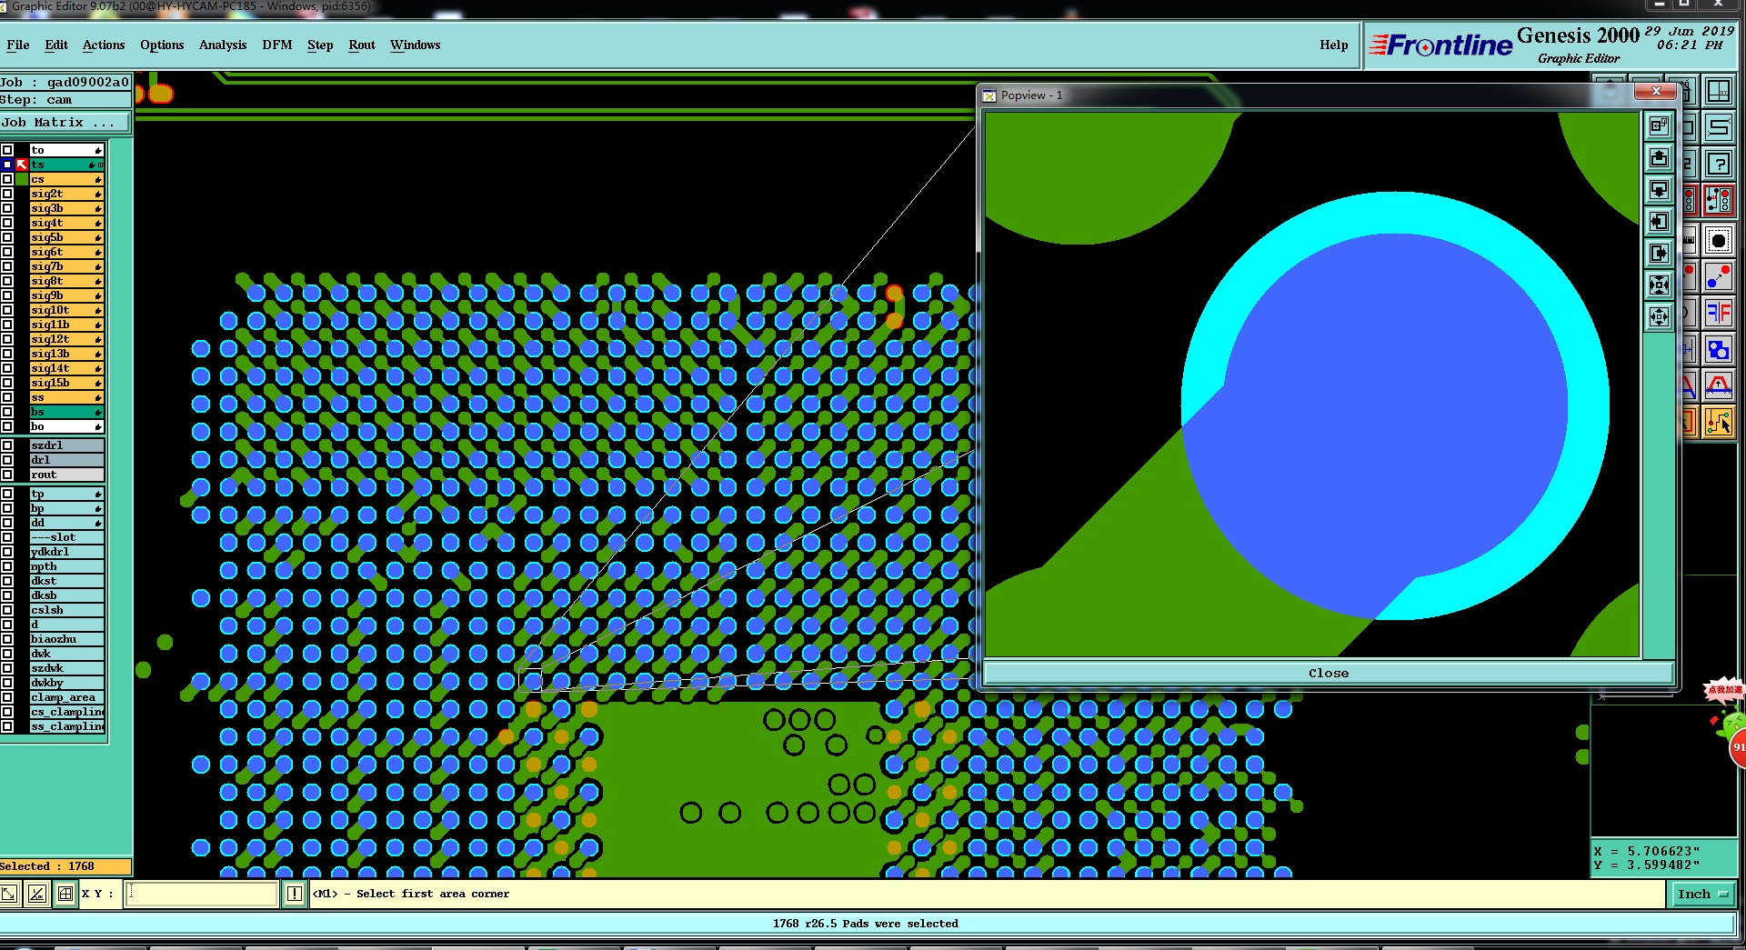Click the Popview window-zoom icon at top
This screenshot has width=1746, height=950.
[1660, 125]
